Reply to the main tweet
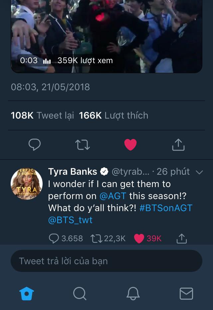Screen dimensions: 213x310 pyautogui.click(x=35, y=145)
